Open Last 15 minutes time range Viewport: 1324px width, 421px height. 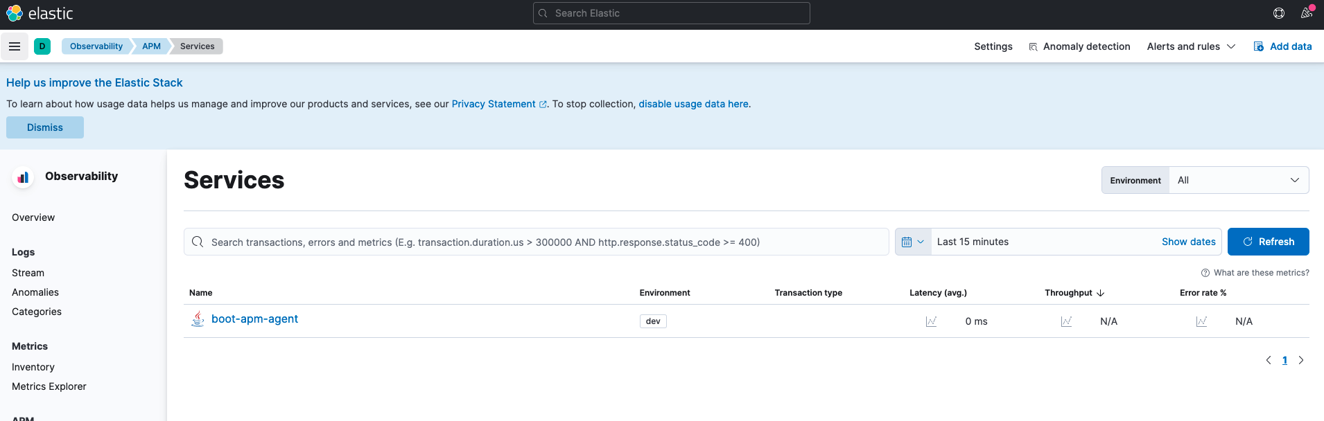[973, 242]
